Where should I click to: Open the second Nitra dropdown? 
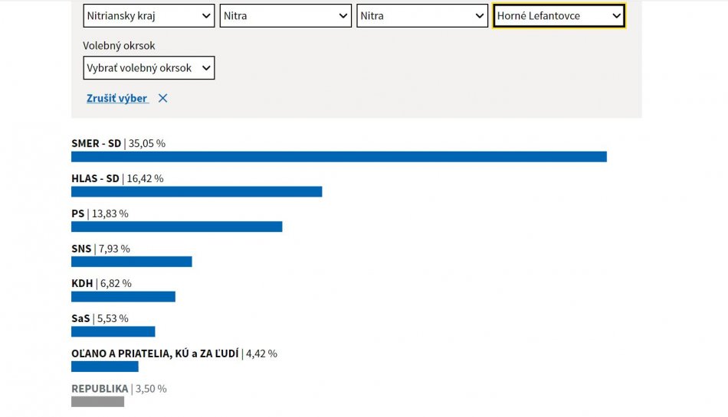click(422, 15)
